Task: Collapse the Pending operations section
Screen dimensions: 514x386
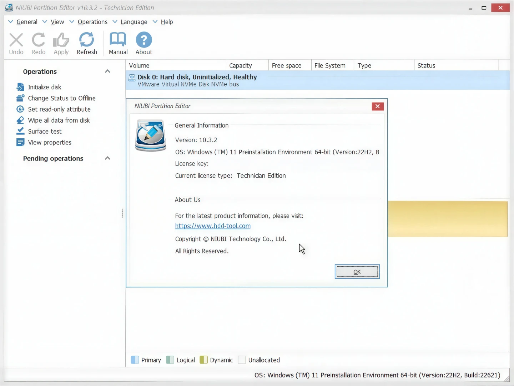Action: pos(107,158)
